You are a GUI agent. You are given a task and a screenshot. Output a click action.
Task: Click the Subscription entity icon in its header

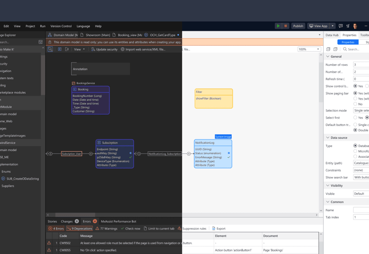tap(99, 142)
